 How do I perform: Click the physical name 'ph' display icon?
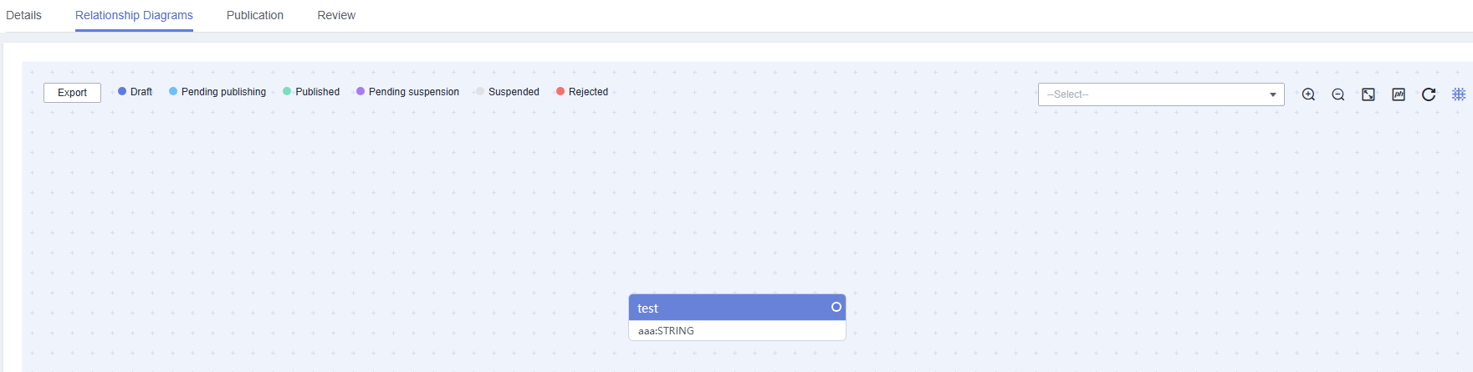[1399, 94]
